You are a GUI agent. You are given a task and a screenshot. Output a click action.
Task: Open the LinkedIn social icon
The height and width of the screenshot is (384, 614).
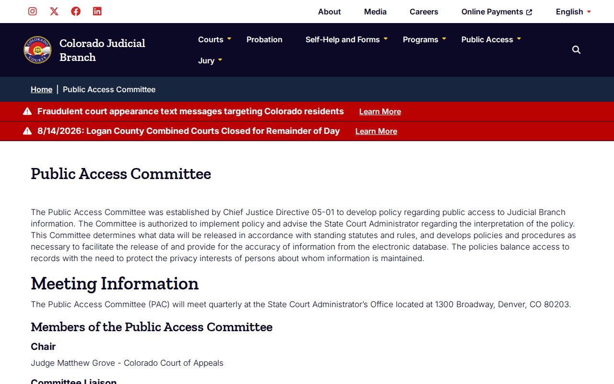tap(97, 11)
